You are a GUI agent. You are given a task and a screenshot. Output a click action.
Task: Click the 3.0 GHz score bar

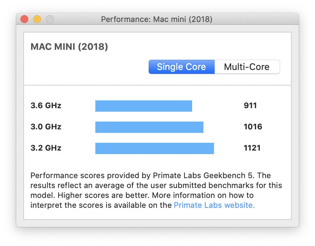coord(149,127)
